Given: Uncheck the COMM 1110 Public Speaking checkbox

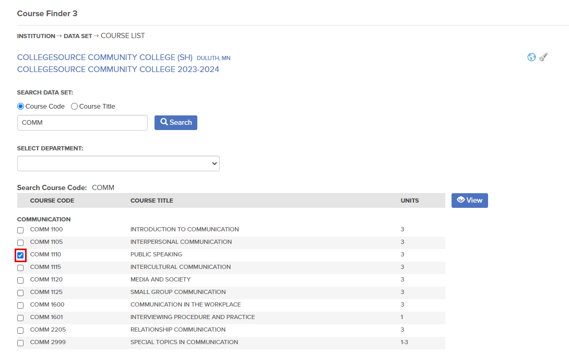Looking at the screenshot, I should [x=20, y=255].
